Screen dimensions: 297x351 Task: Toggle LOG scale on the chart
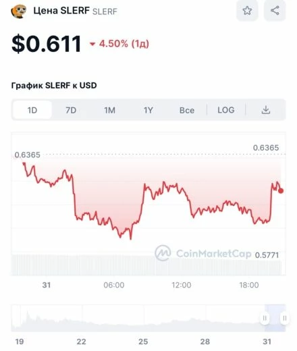pos(226,110)
